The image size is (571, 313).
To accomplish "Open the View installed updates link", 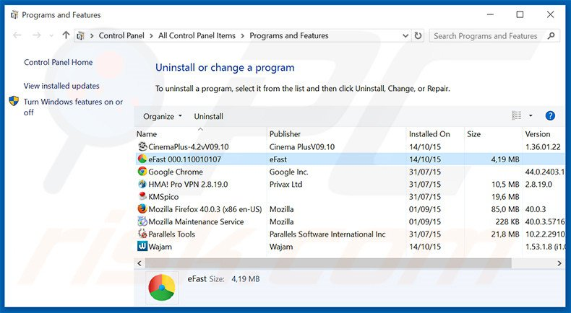I will 61,86.
